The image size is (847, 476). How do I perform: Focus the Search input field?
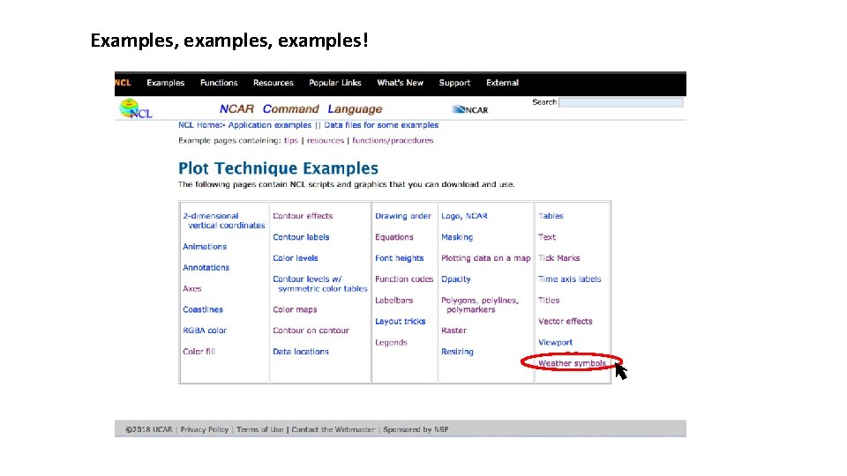621,102
